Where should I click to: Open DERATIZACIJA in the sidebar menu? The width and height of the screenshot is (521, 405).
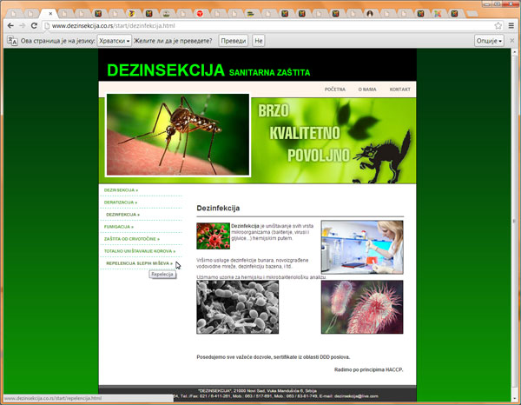tap(121, 202)
